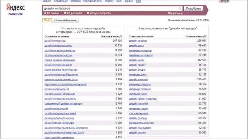Open 'дизайнер интерьера' similar query link

(x=141, y=55)
